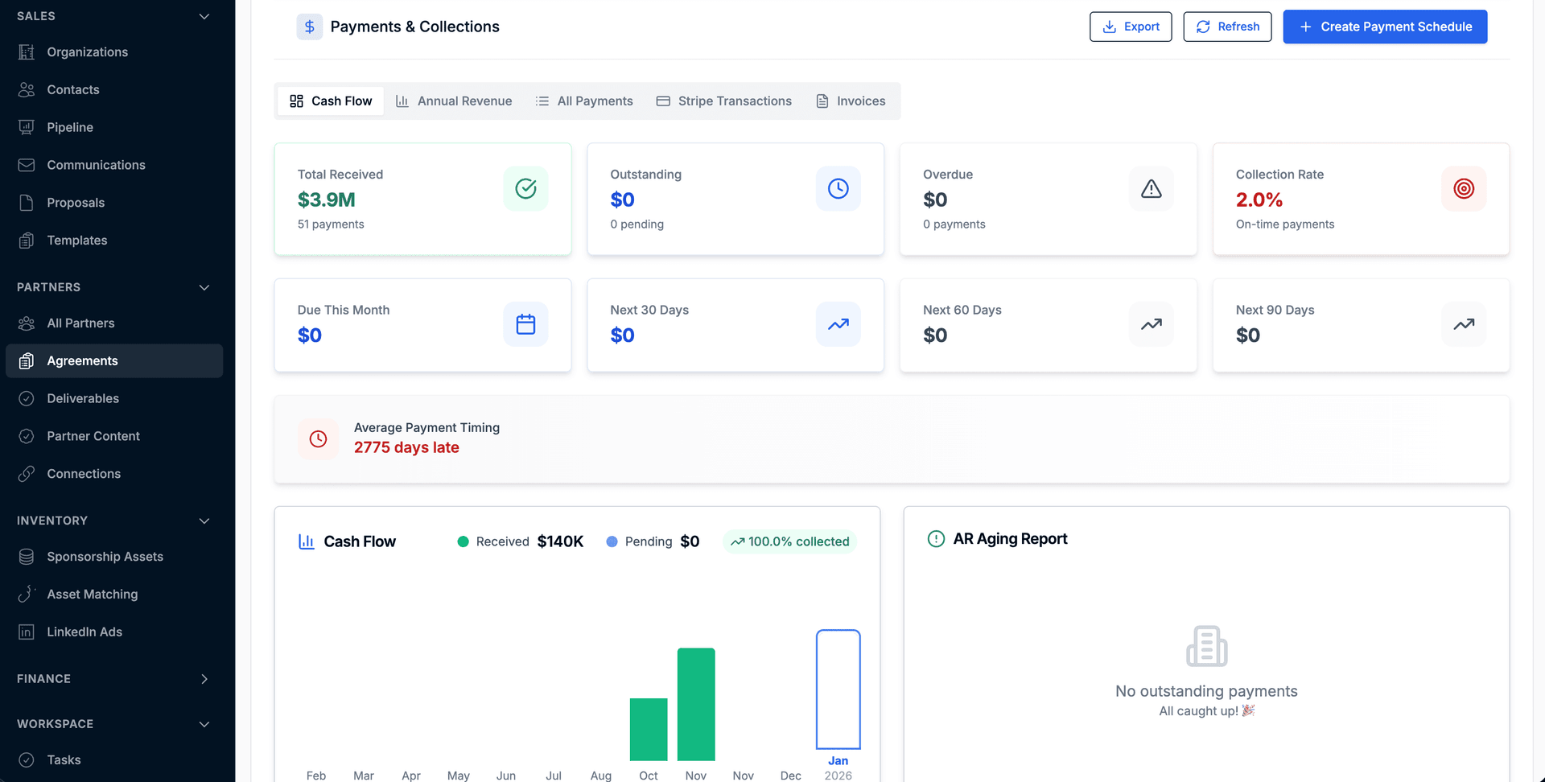Click the Pipeline icon

[27, 127]
